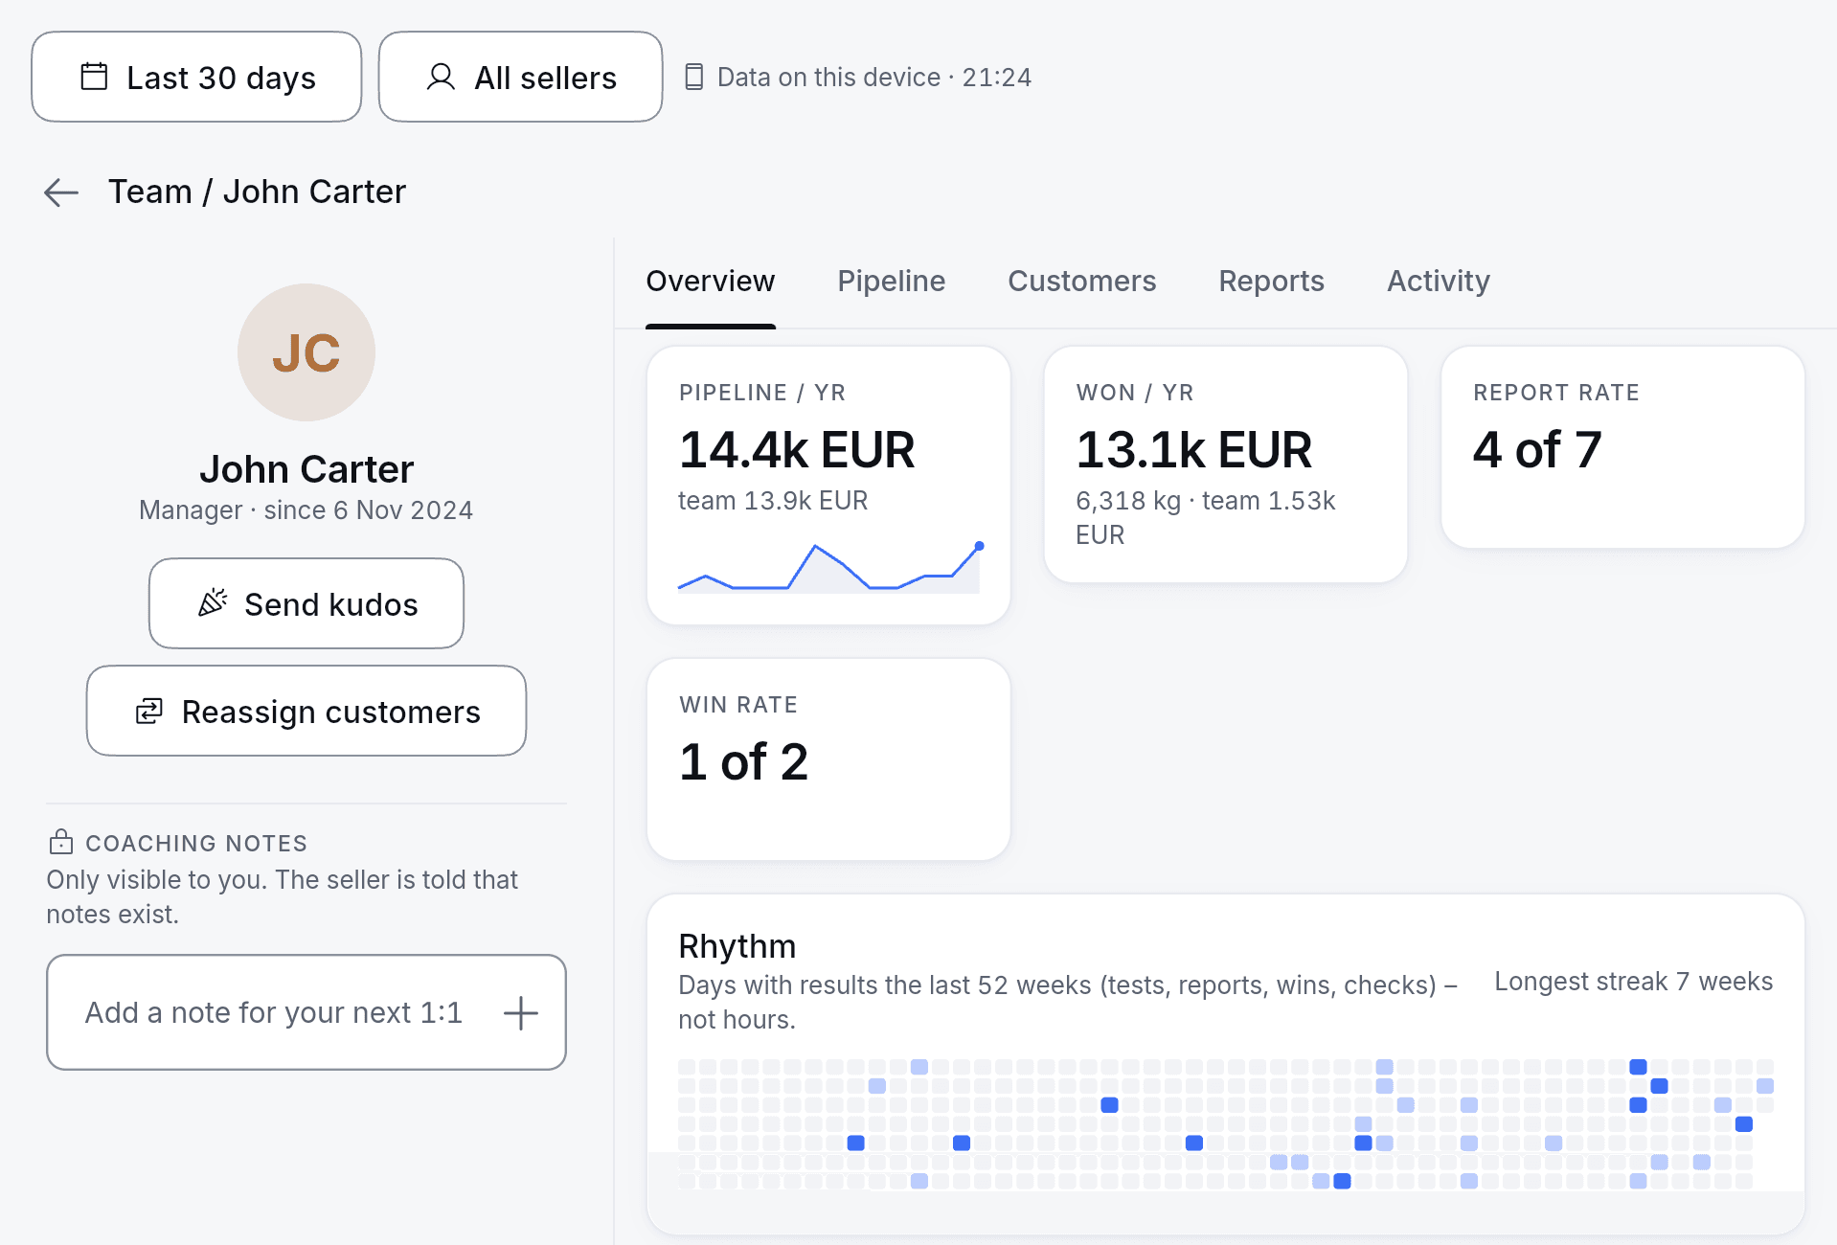Select the Reports tab

[x=1271, y=282]
